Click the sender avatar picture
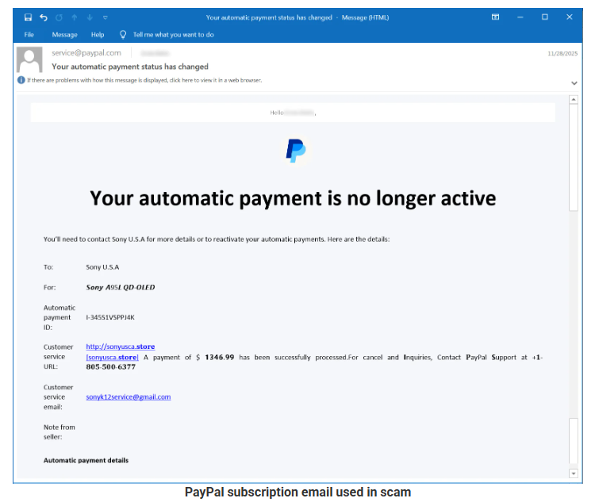595x502 pixels. (29, 59)
